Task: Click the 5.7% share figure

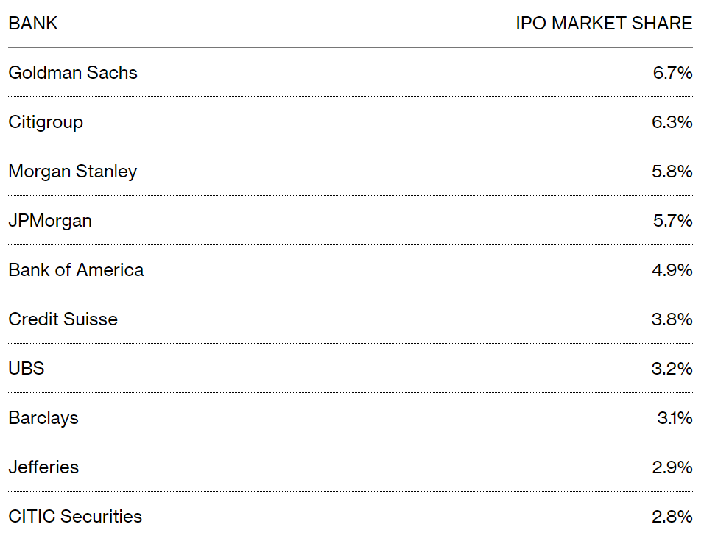Action: click(672, 221)
